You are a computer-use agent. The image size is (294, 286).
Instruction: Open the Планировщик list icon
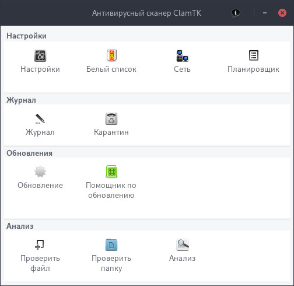254,55
